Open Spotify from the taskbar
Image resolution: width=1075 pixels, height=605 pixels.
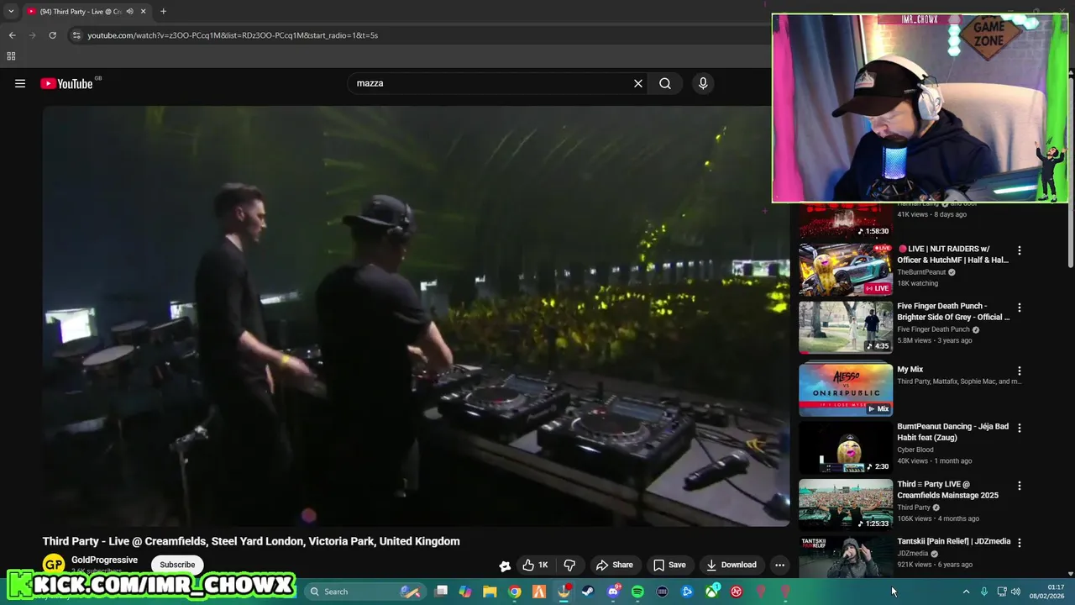point(637,592)
